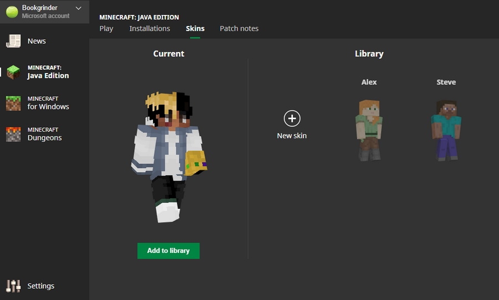The image size is (499, 300).
Task: Select the Minecraft Dungeons lava block icon
Action: [x=13, y=135]
